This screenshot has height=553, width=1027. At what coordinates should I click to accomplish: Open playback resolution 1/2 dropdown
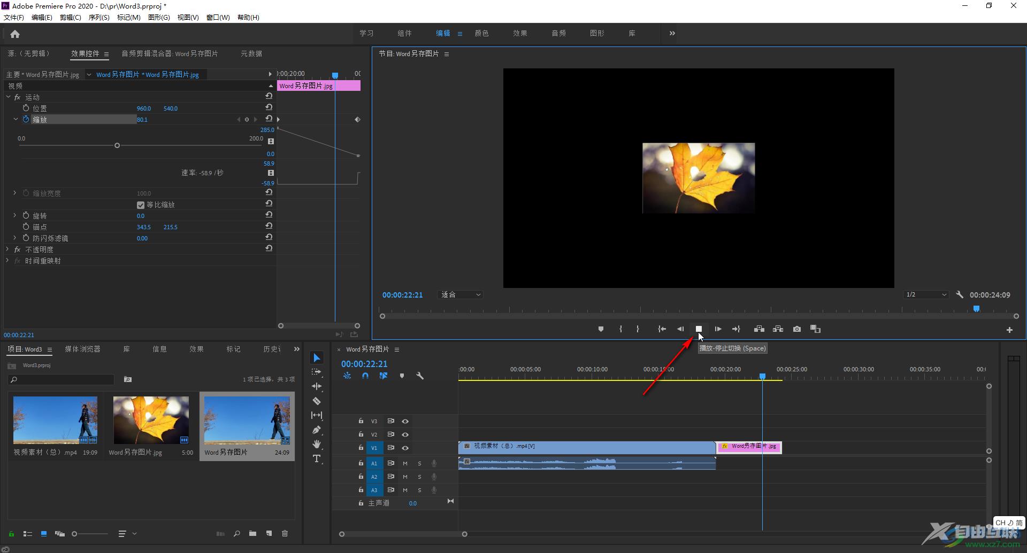(x=926, y=294)
